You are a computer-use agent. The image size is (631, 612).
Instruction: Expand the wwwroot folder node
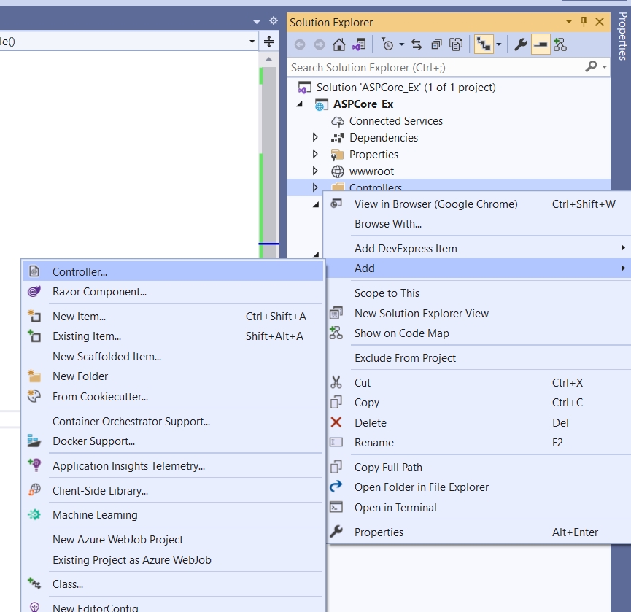click(x=315, y=171)
